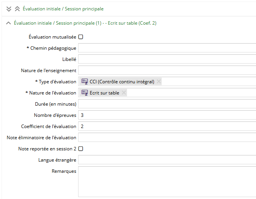Expand all sections with double-down chevron icon
The width and height of the screenshot is (256, 199).
coord(8,9)
